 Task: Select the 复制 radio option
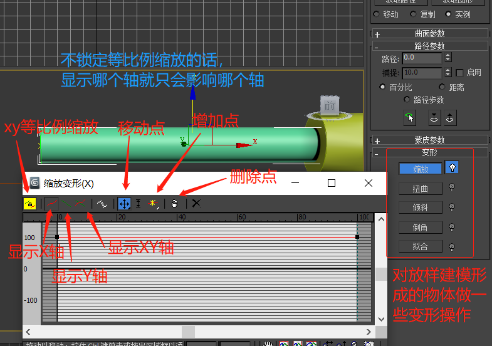[413, 14]
